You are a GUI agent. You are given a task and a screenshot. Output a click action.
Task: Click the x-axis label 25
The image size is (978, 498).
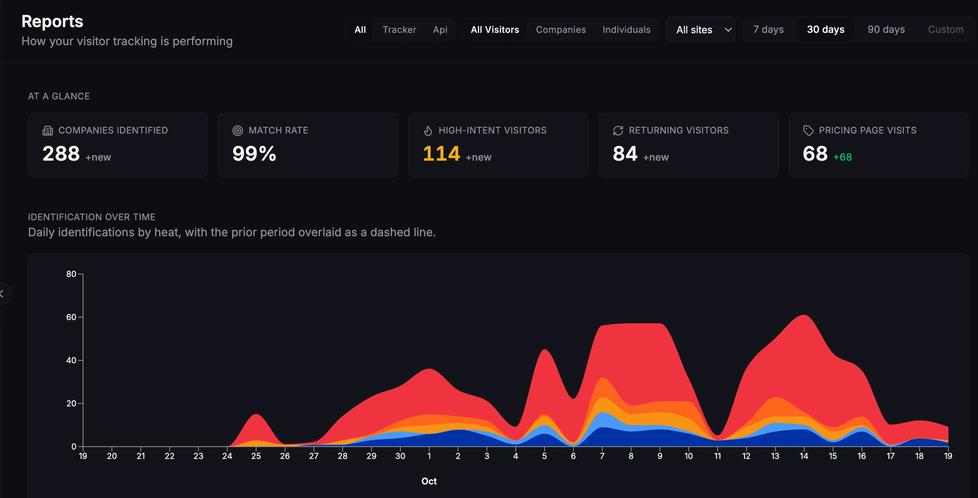pos(256,456)
